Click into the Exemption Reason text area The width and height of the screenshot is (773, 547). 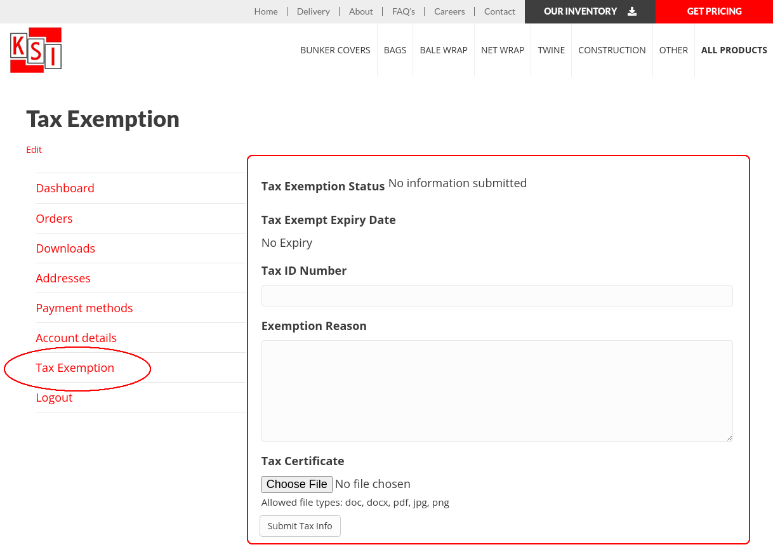[497, 391]
